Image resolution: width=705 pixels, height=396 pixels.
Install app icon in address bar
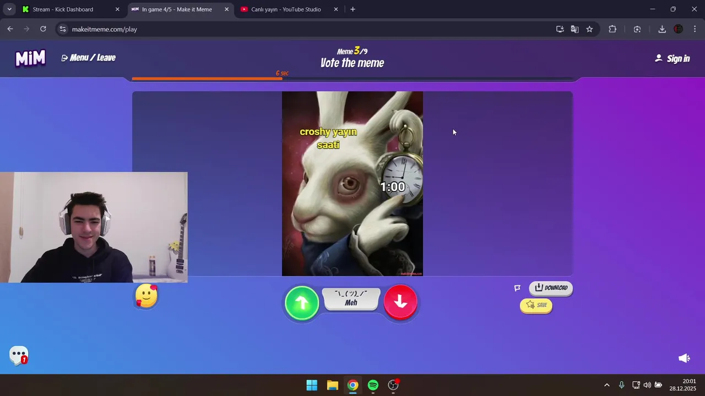click(x=560, y=29)
